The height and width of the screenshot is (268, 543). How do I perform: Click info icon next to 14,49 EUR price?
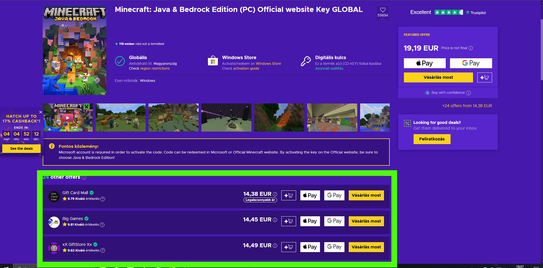pyautogui.click(x=275, y=246)
